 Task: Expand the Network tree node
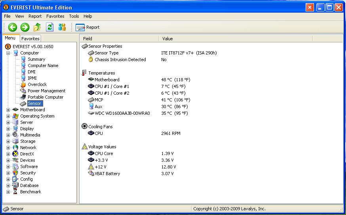(8, 148)
